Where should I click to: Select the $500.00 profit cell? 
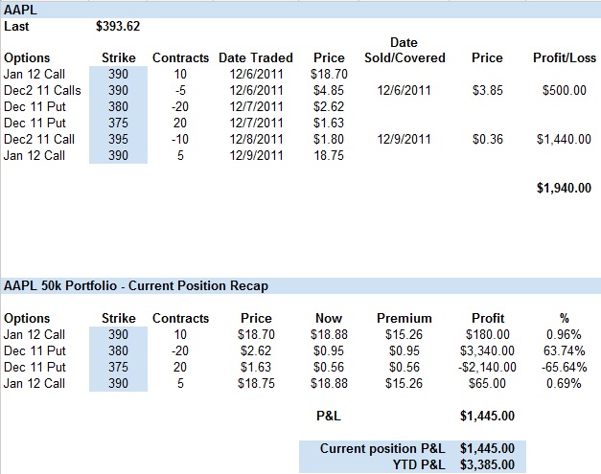564,90
